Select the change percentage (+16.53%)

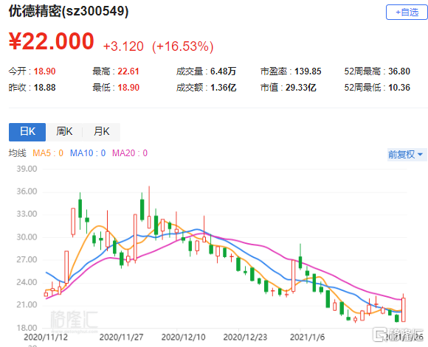[183, 46]
